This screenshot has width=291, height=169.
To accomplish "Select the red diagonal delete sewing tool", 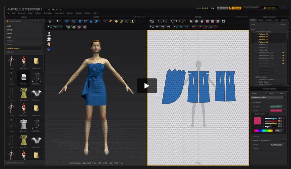I will click(216, 27).
